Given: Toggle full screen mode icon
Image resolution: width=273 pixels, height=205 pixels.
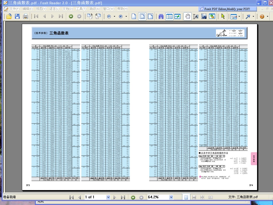Looking at the screenshot, I should point(177,17).
